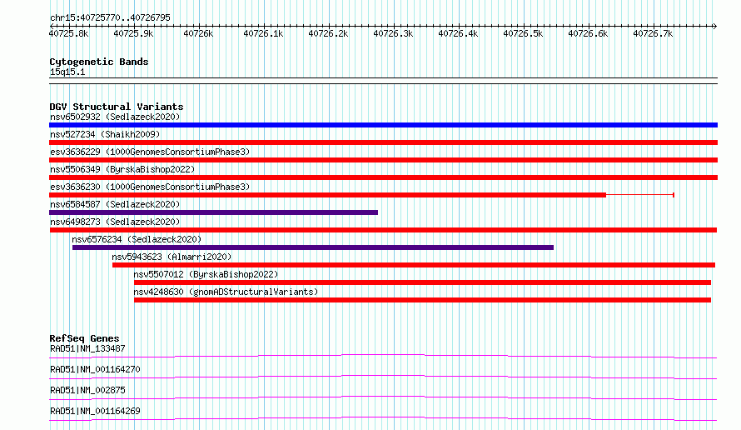
Task: Open RAD51|NM_133487 transcript label
Action: pos(87,348)
